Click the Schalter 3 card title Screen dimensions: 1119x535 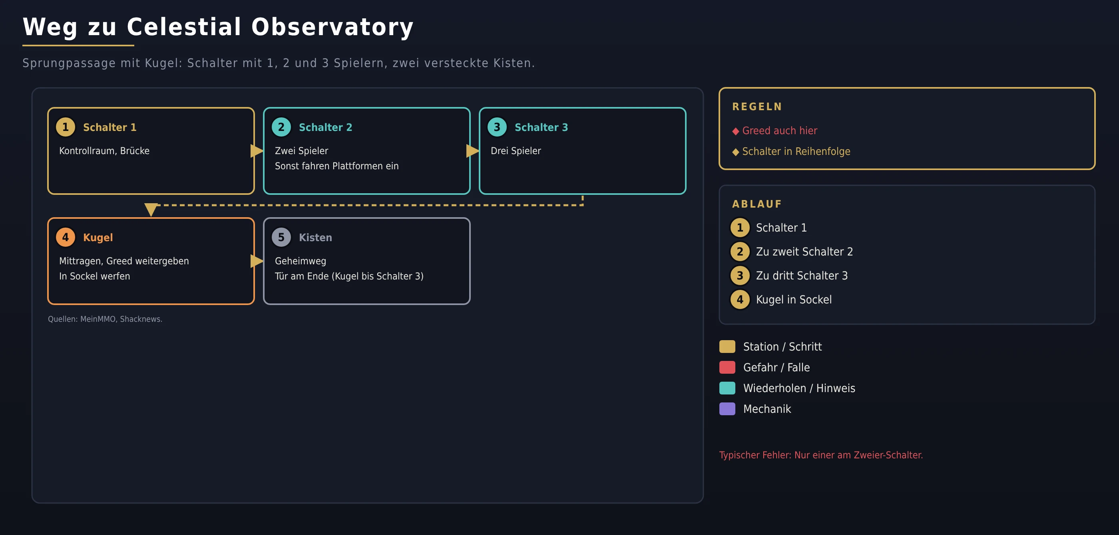coord(541,127)
